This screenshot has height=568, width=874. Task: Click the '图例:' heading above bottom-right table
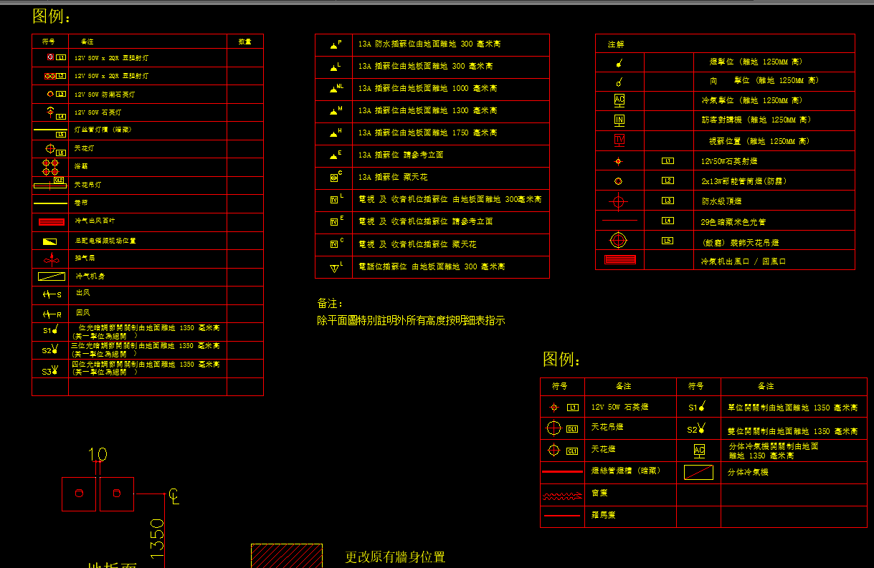[561, 359]
